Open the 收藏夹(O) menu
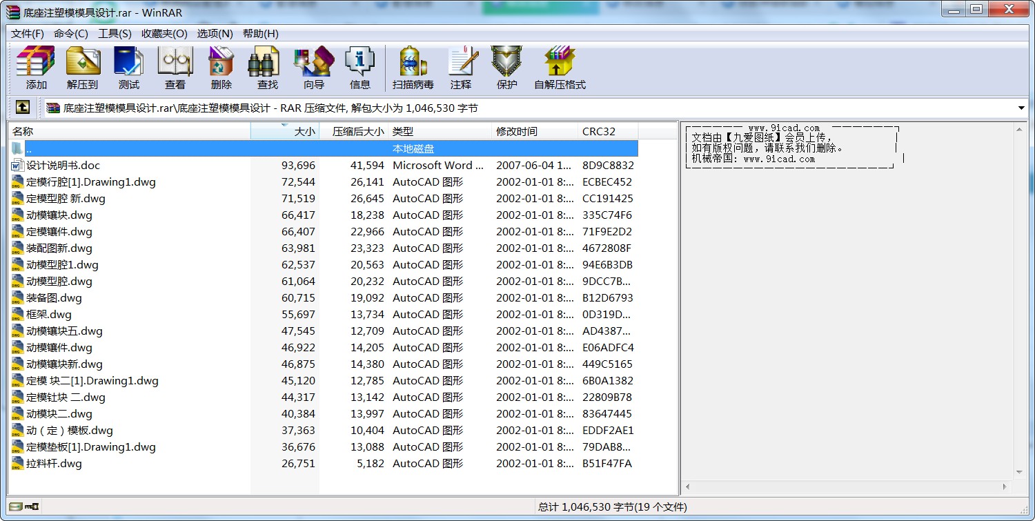This screenshot has height=521, width=1035. pos(164,33)
